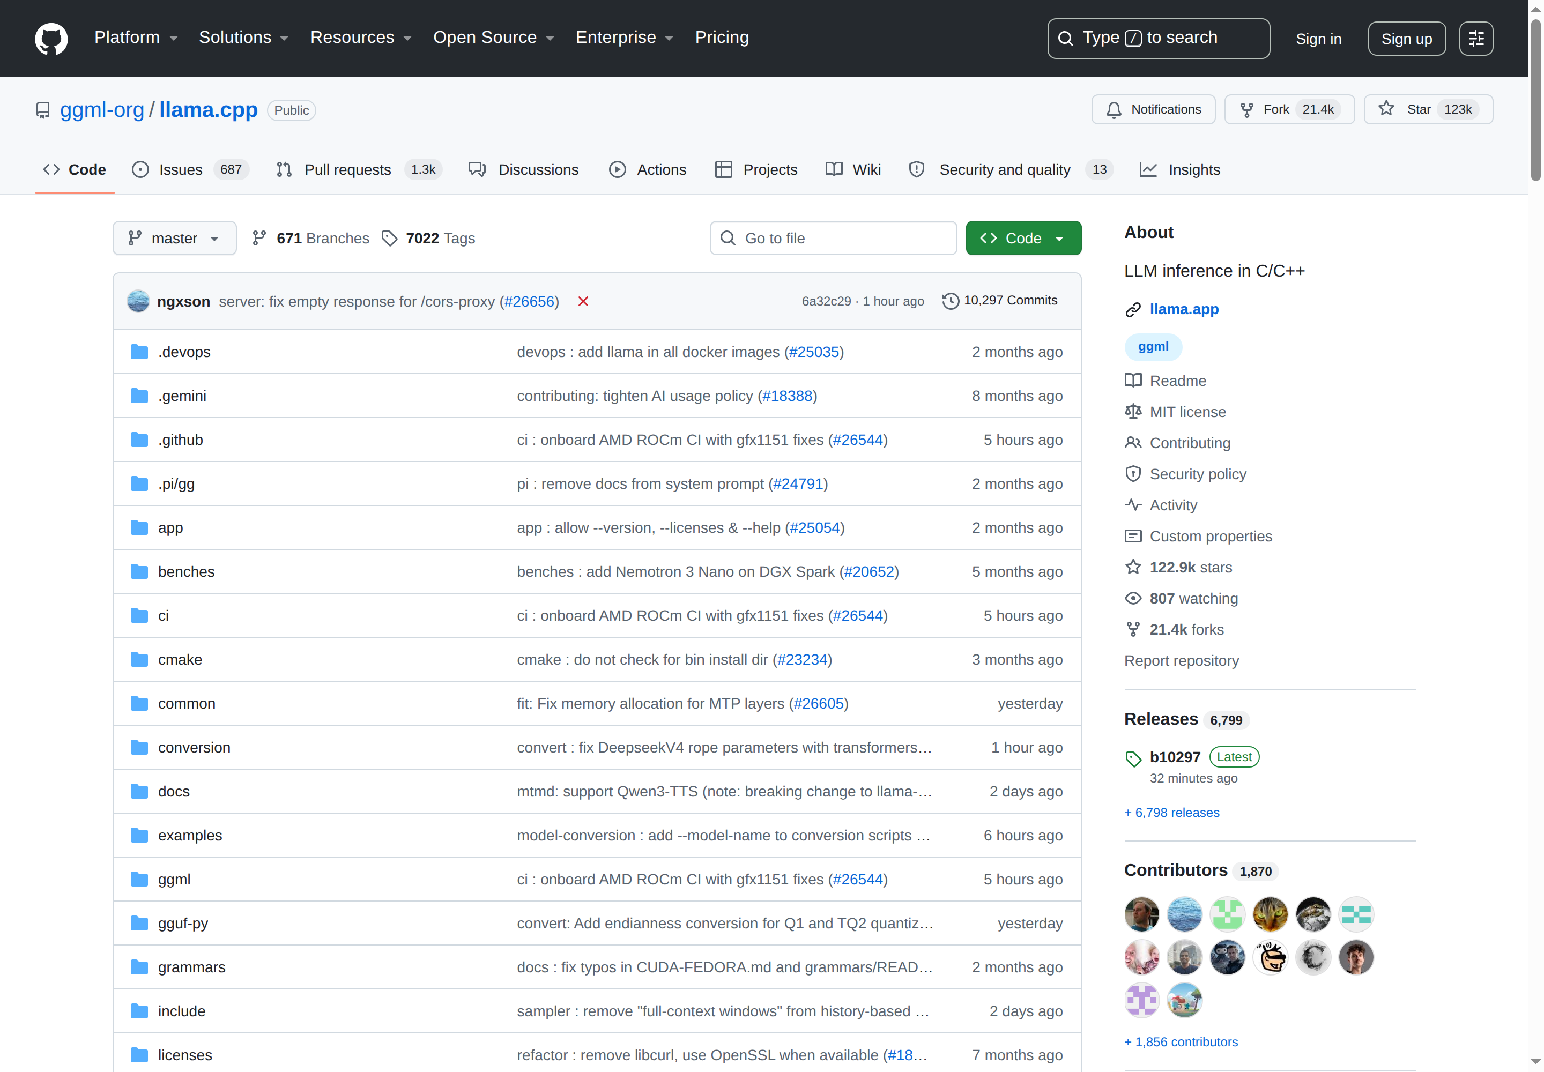Open the llama.cpp repository name link
The height and width of the screenshot is (1072, 1544).
(x=209, y=109)
